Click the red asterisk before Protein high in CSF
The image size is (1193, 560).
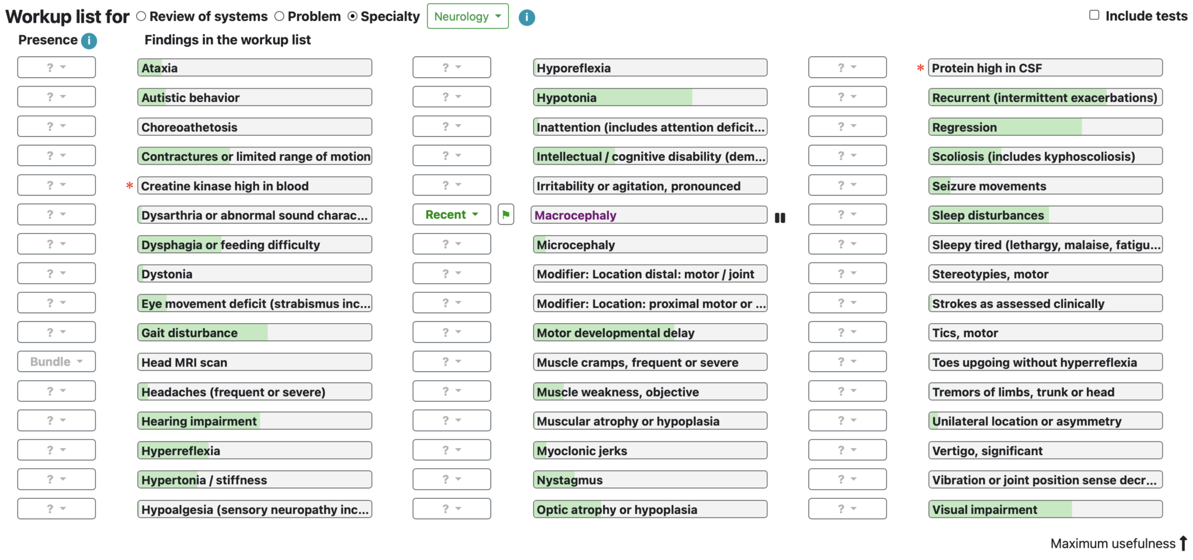point(920,69)
